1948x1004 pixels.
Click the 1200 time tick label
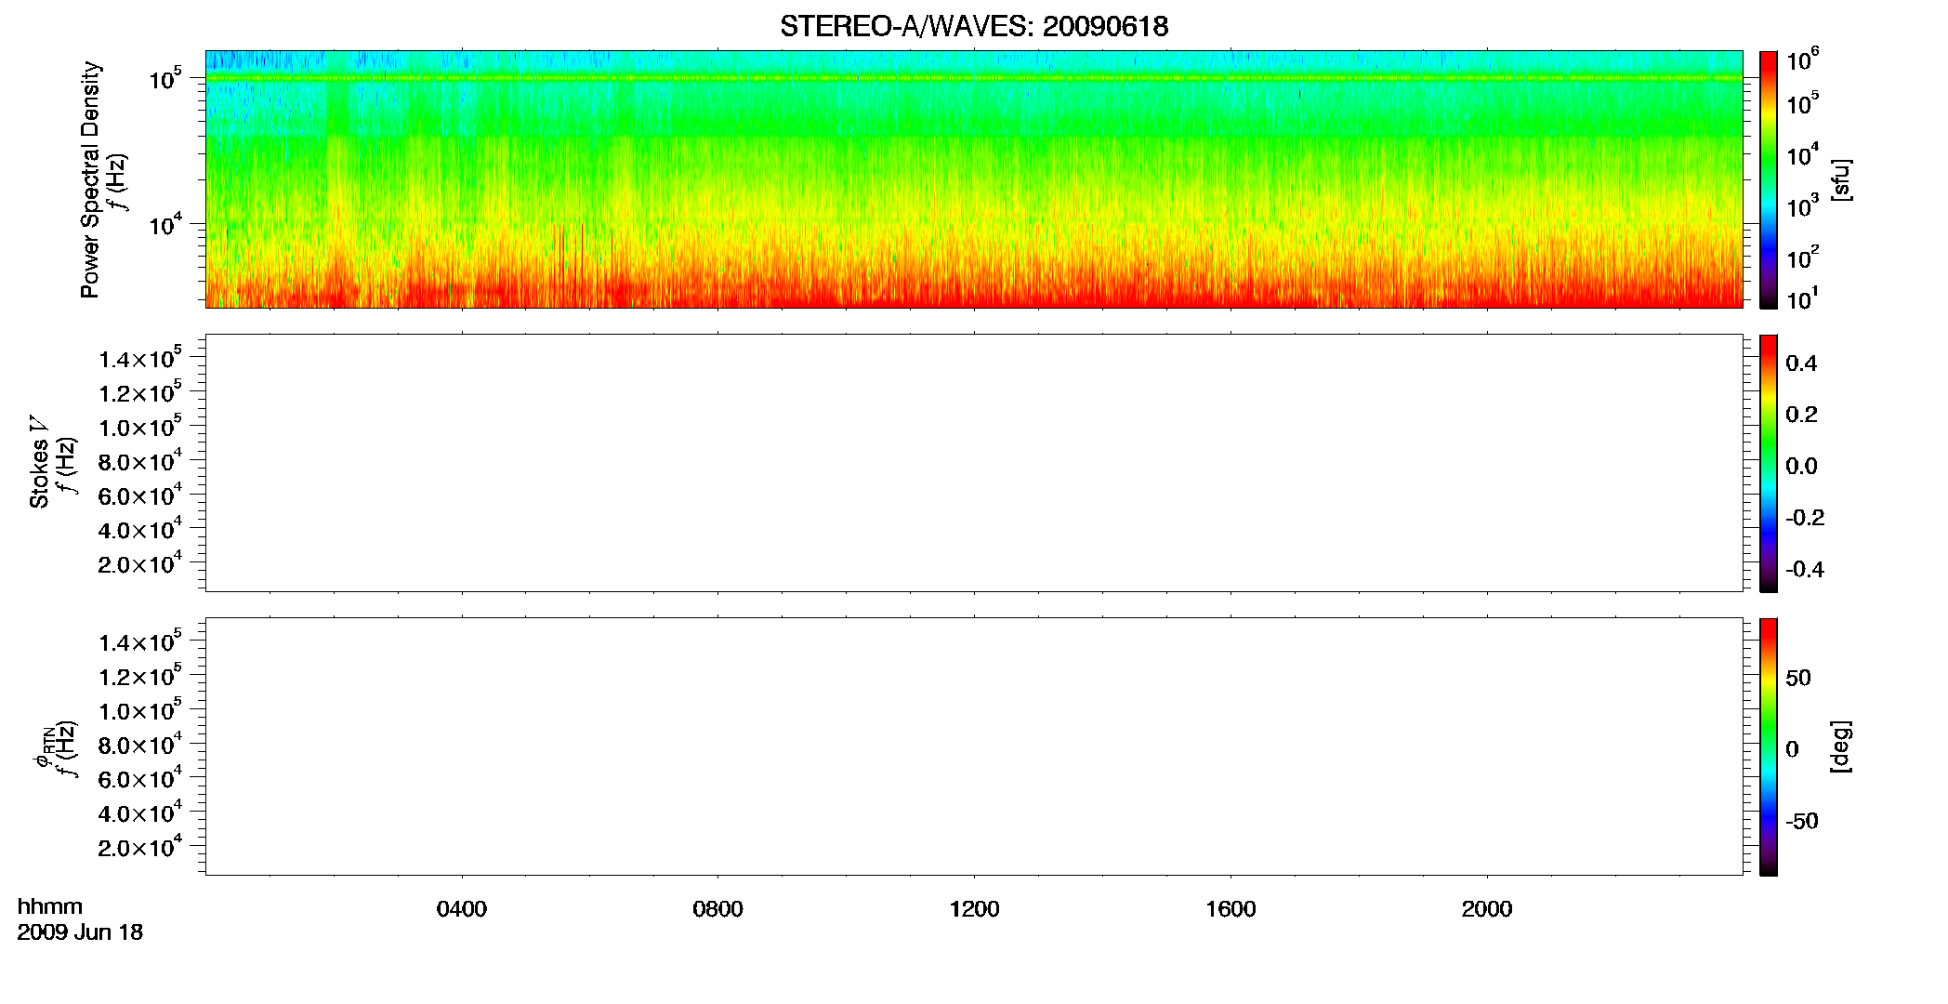coord(974,909)
